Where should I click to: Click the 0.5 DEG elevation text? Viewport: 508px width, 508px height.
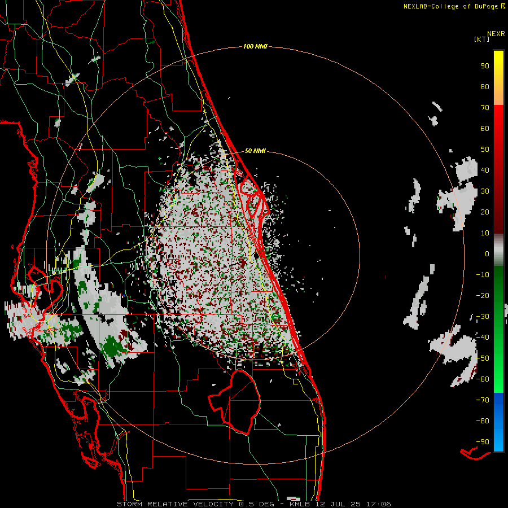click(256, 504)
